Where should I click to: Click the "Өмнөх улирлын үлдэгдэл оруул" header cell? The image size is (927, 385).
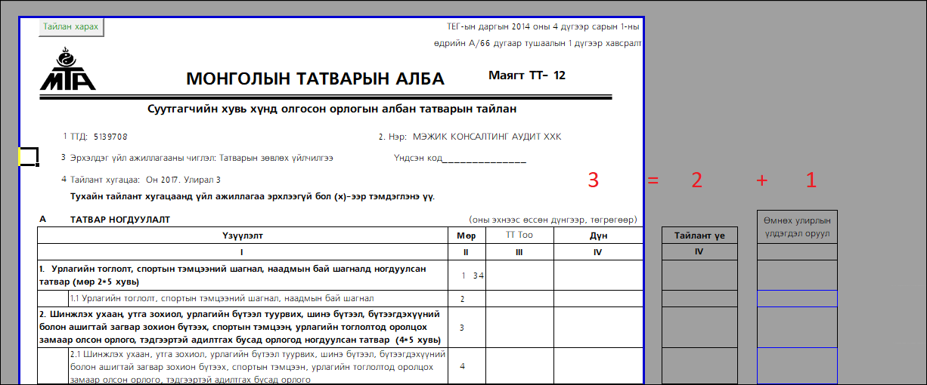(797, 227)
